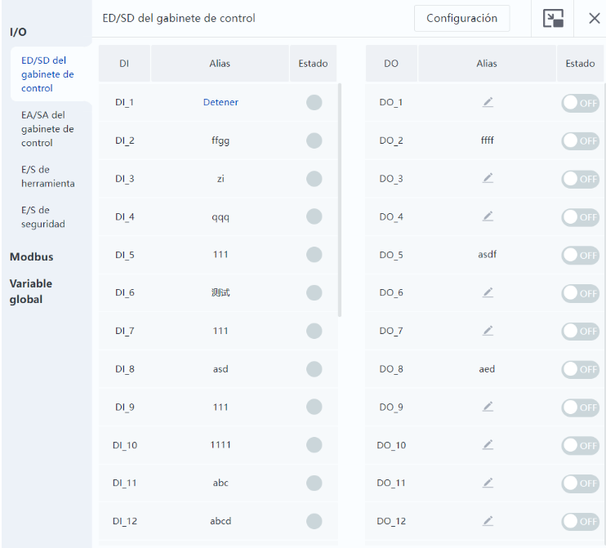
Task: Click the pencil icon next to DO_9
Action: (488, 407)
